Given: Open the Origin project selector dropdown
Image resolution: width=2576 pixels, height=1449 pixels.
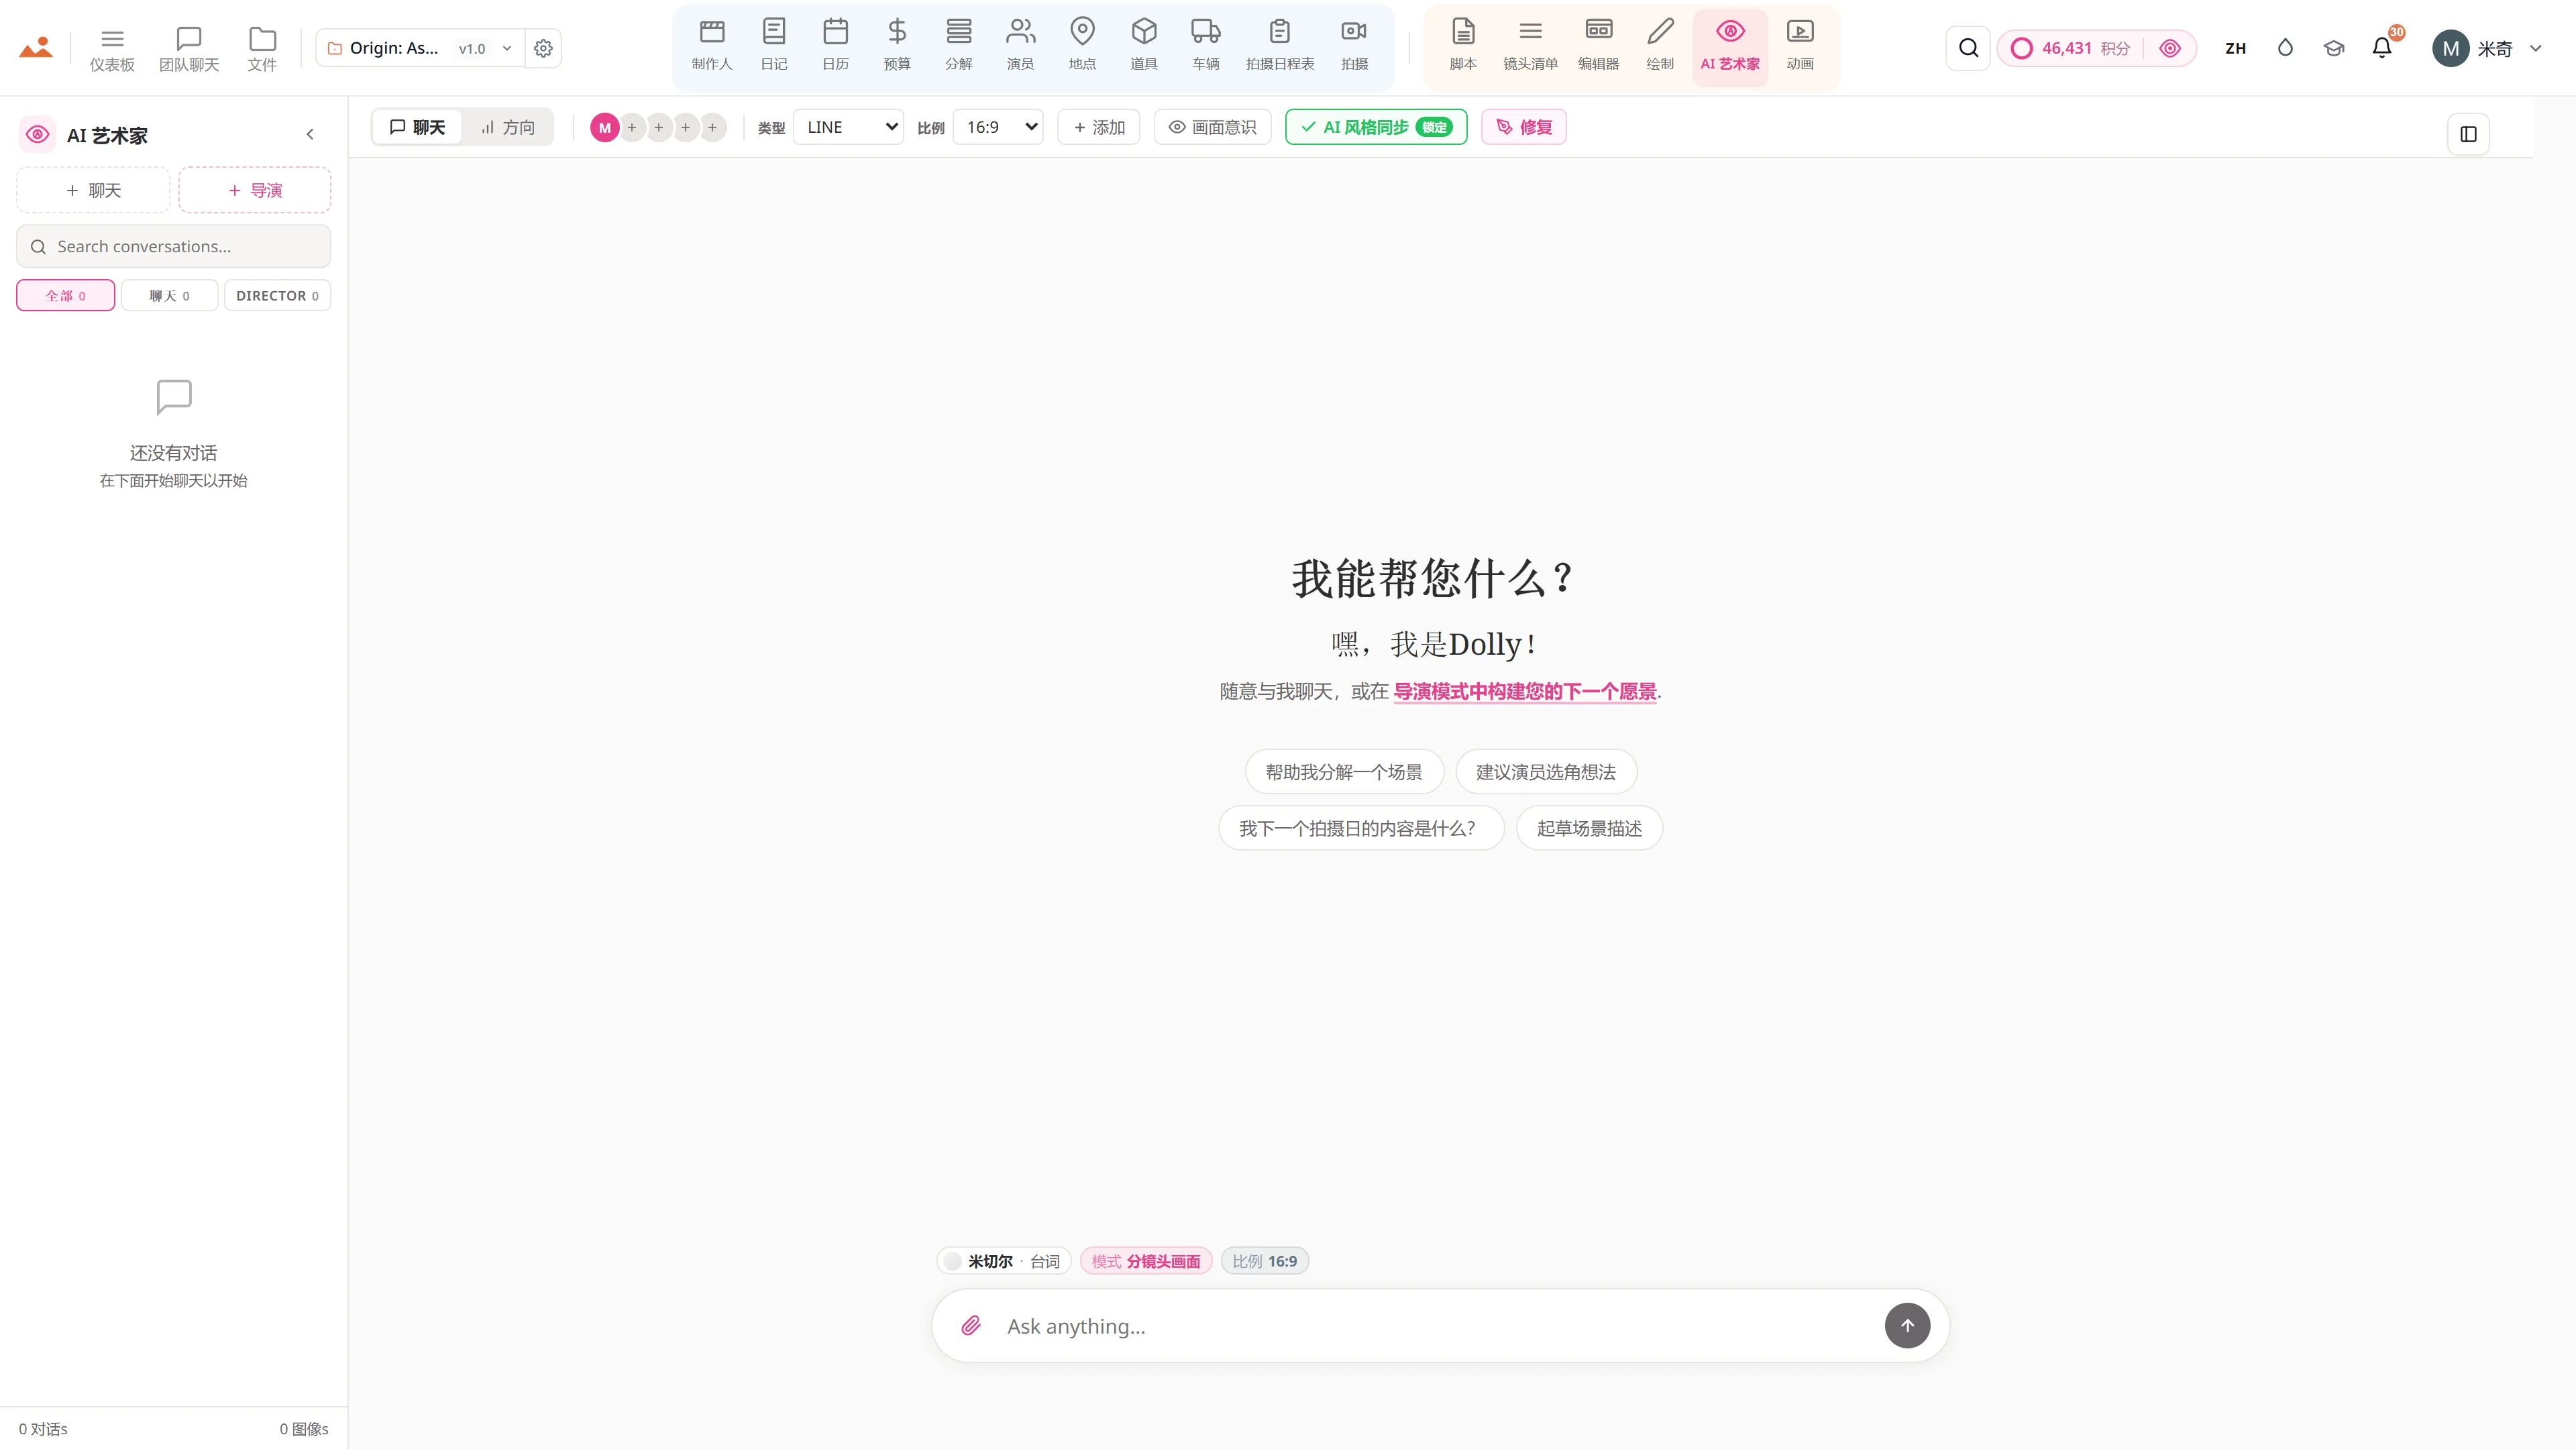Looking at the screenshot, I should pyautogui.click(x=420, y=48).
